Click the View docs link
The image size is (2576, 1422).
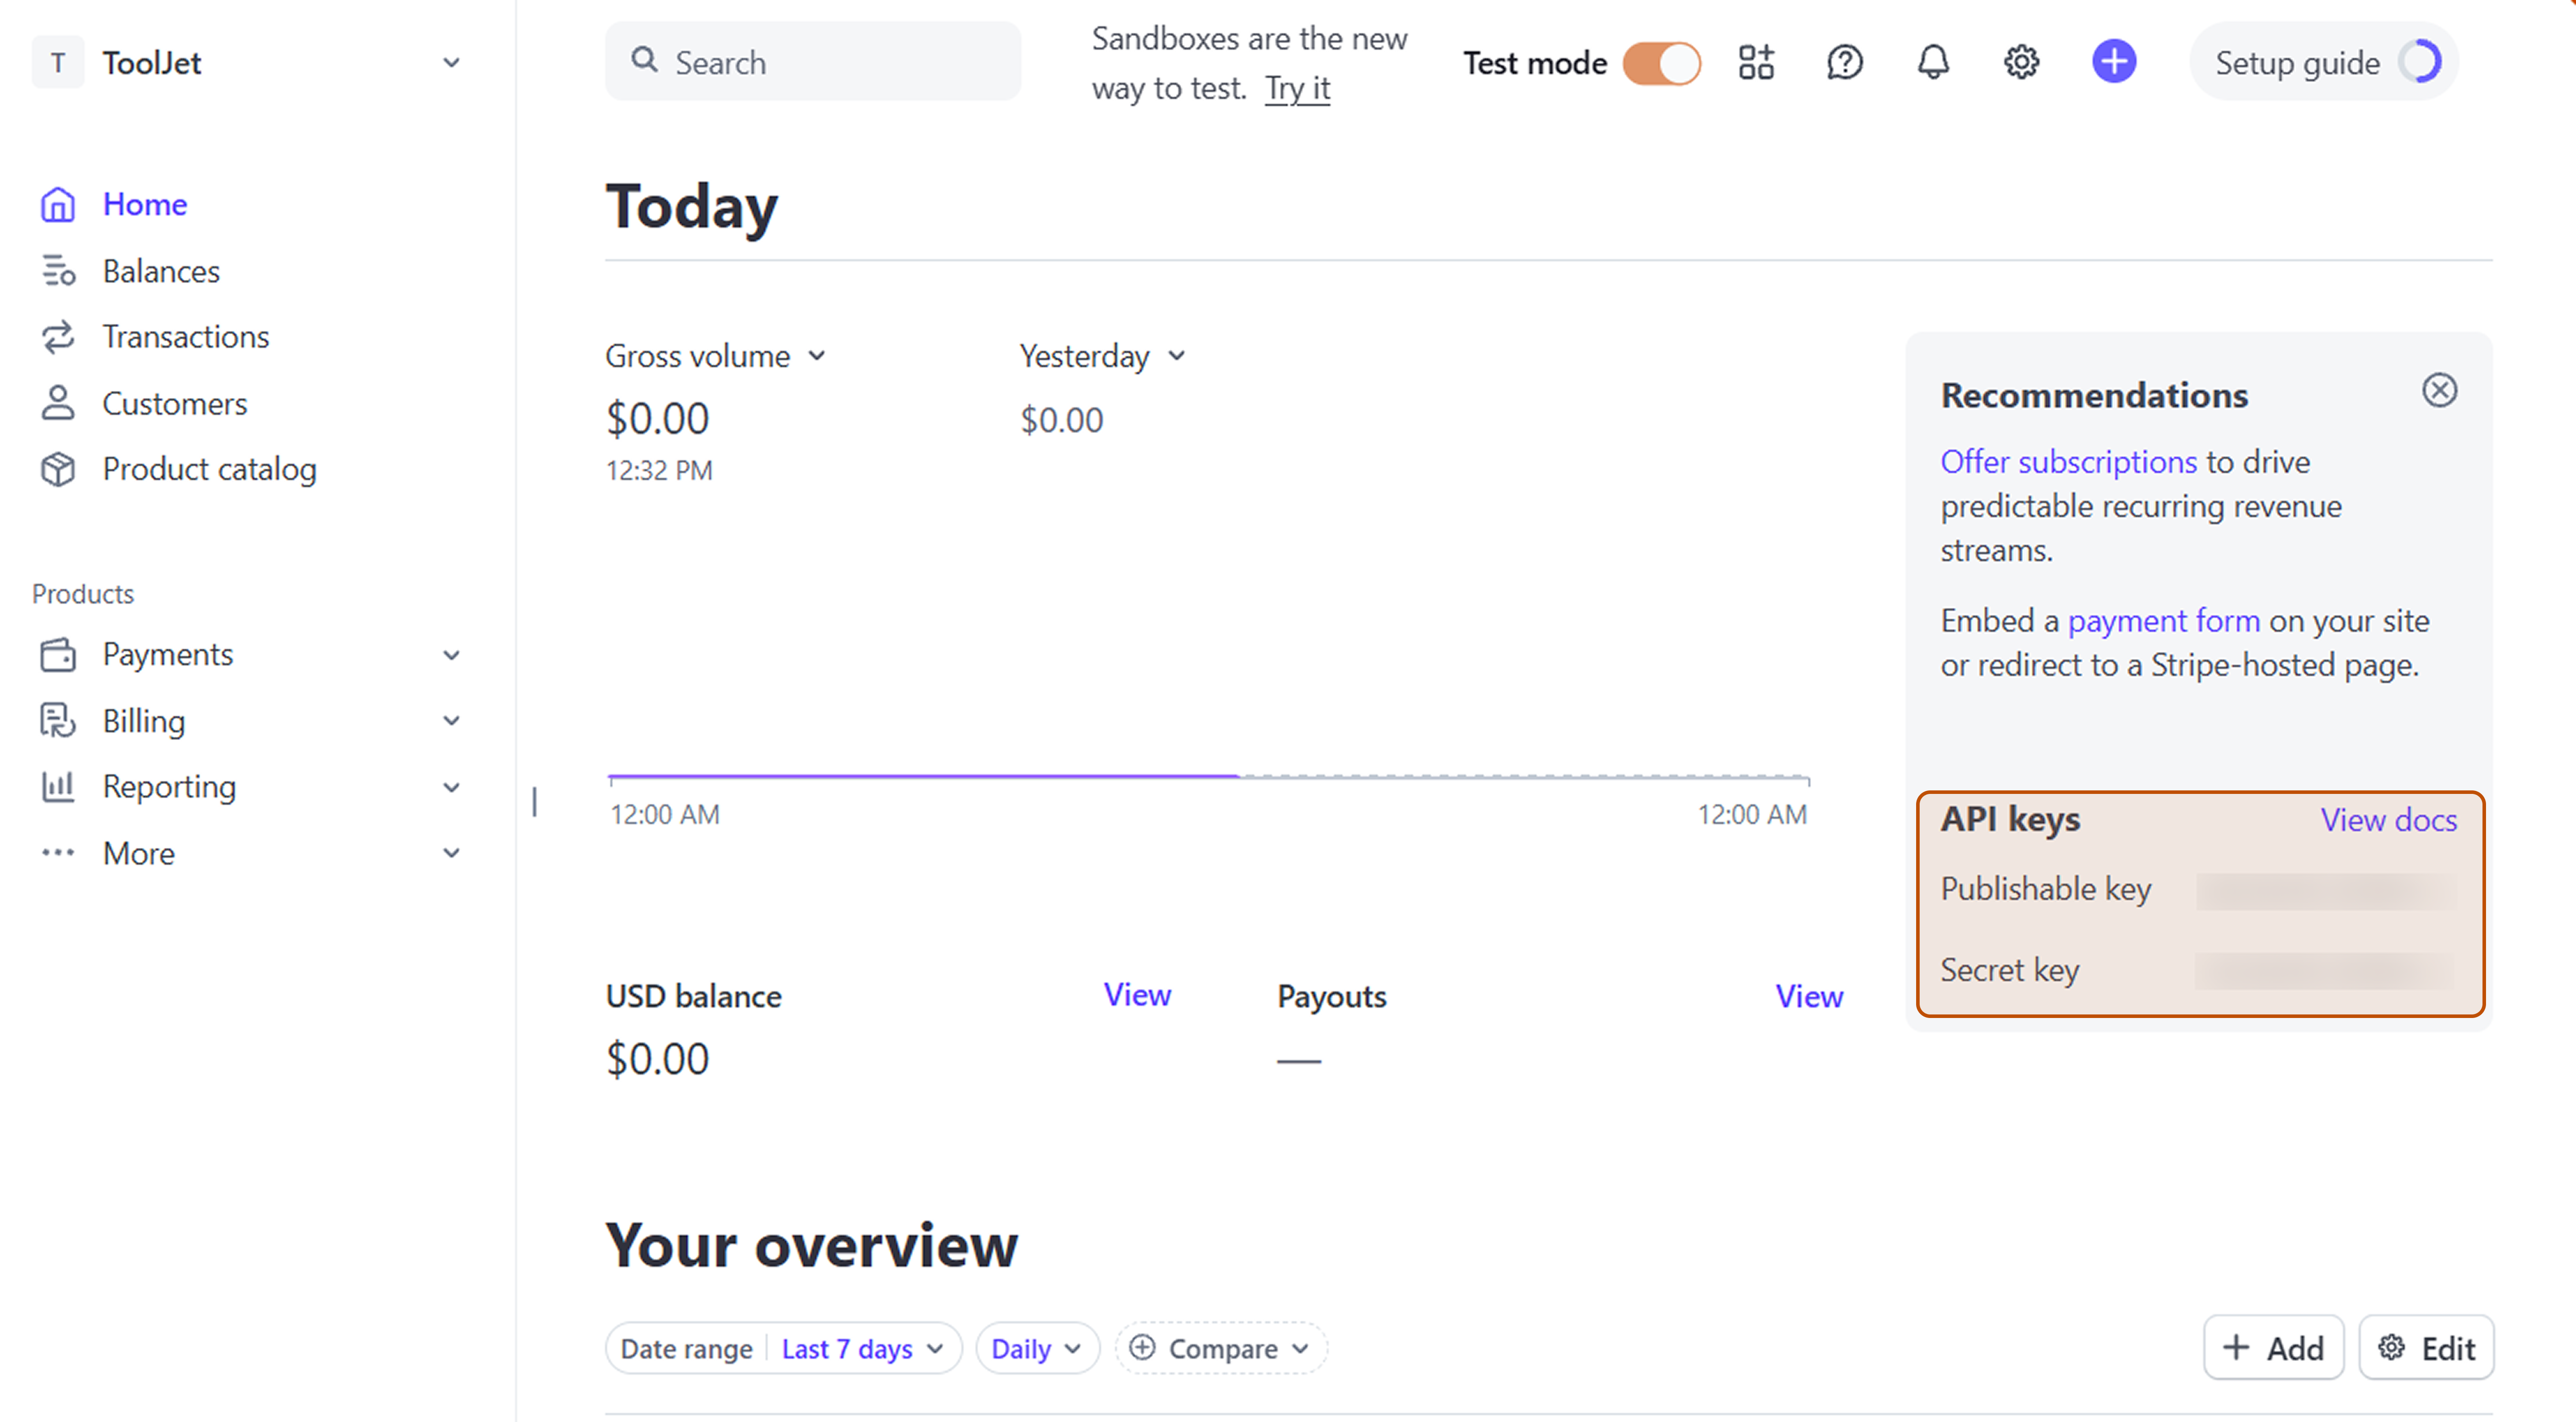tap(2388, 820)
